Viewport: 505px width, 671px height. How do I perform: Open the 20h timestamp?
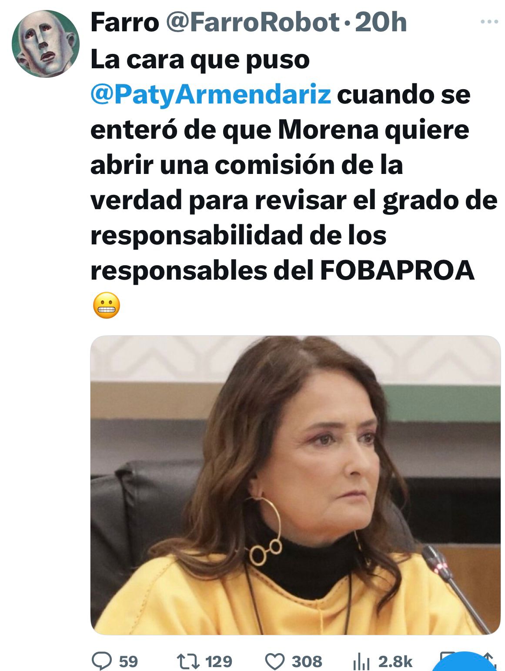point(381,23)
